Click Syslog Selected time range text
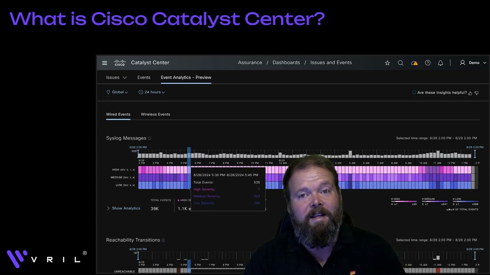This screenshot has height=275, width=490. (436, 138)
